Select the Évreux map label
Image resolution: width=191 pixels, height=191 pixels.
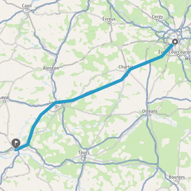109,19
